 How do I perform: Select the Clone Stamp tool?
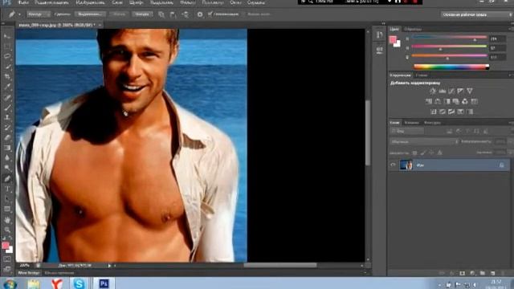tap(7, 117)
